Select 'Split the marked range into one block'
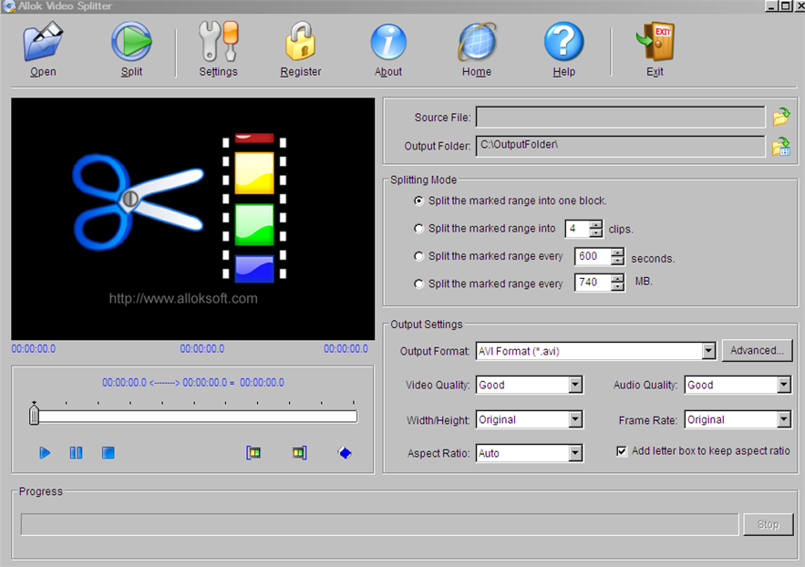 click(x=419, y=201)
